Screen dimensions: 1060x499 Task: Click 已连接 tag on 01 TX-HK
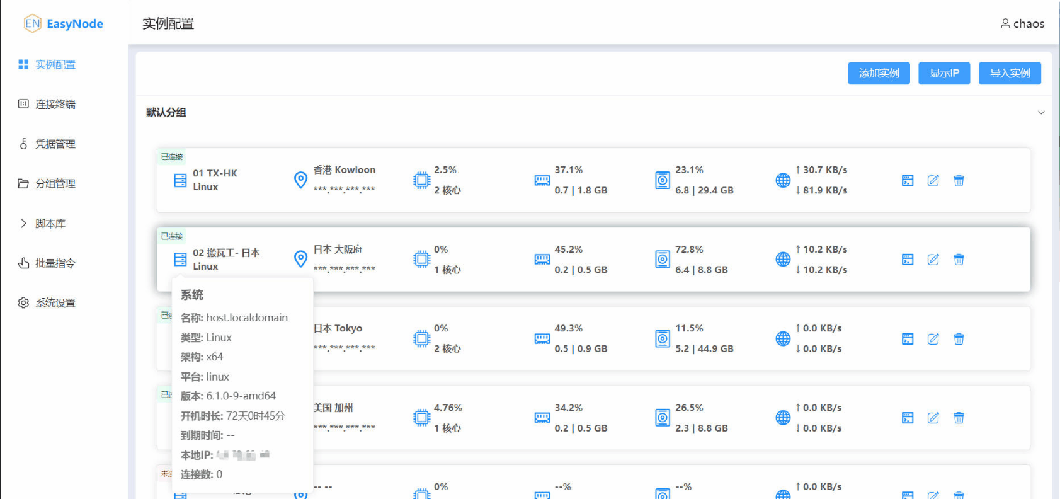tap(171, 157)
